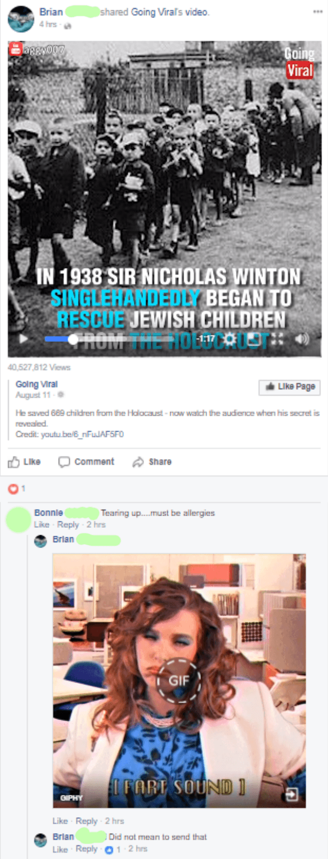This screenshot has height=859, width=328.
Task: Click the video progress slider handle
Action: tap(73, 339)
